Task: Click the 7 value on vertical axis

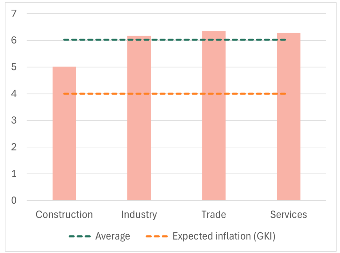Action: pyautogui.click(x=14, y=14)
